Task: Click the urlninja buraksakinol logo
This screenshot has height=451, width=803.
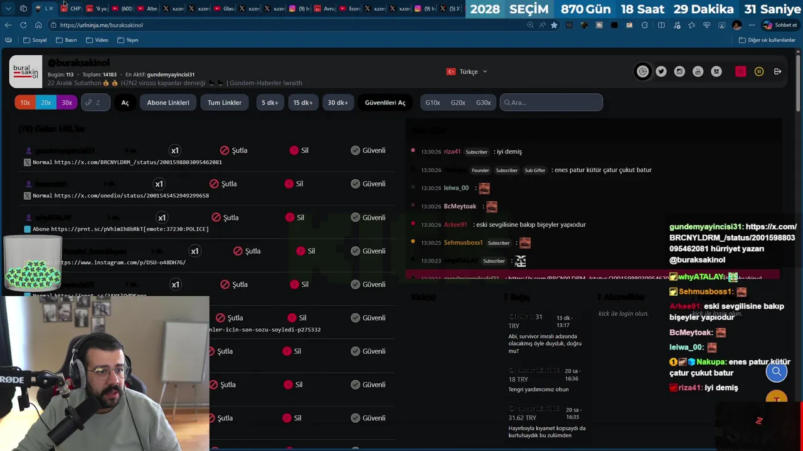Action: click(x=26, y=71)
